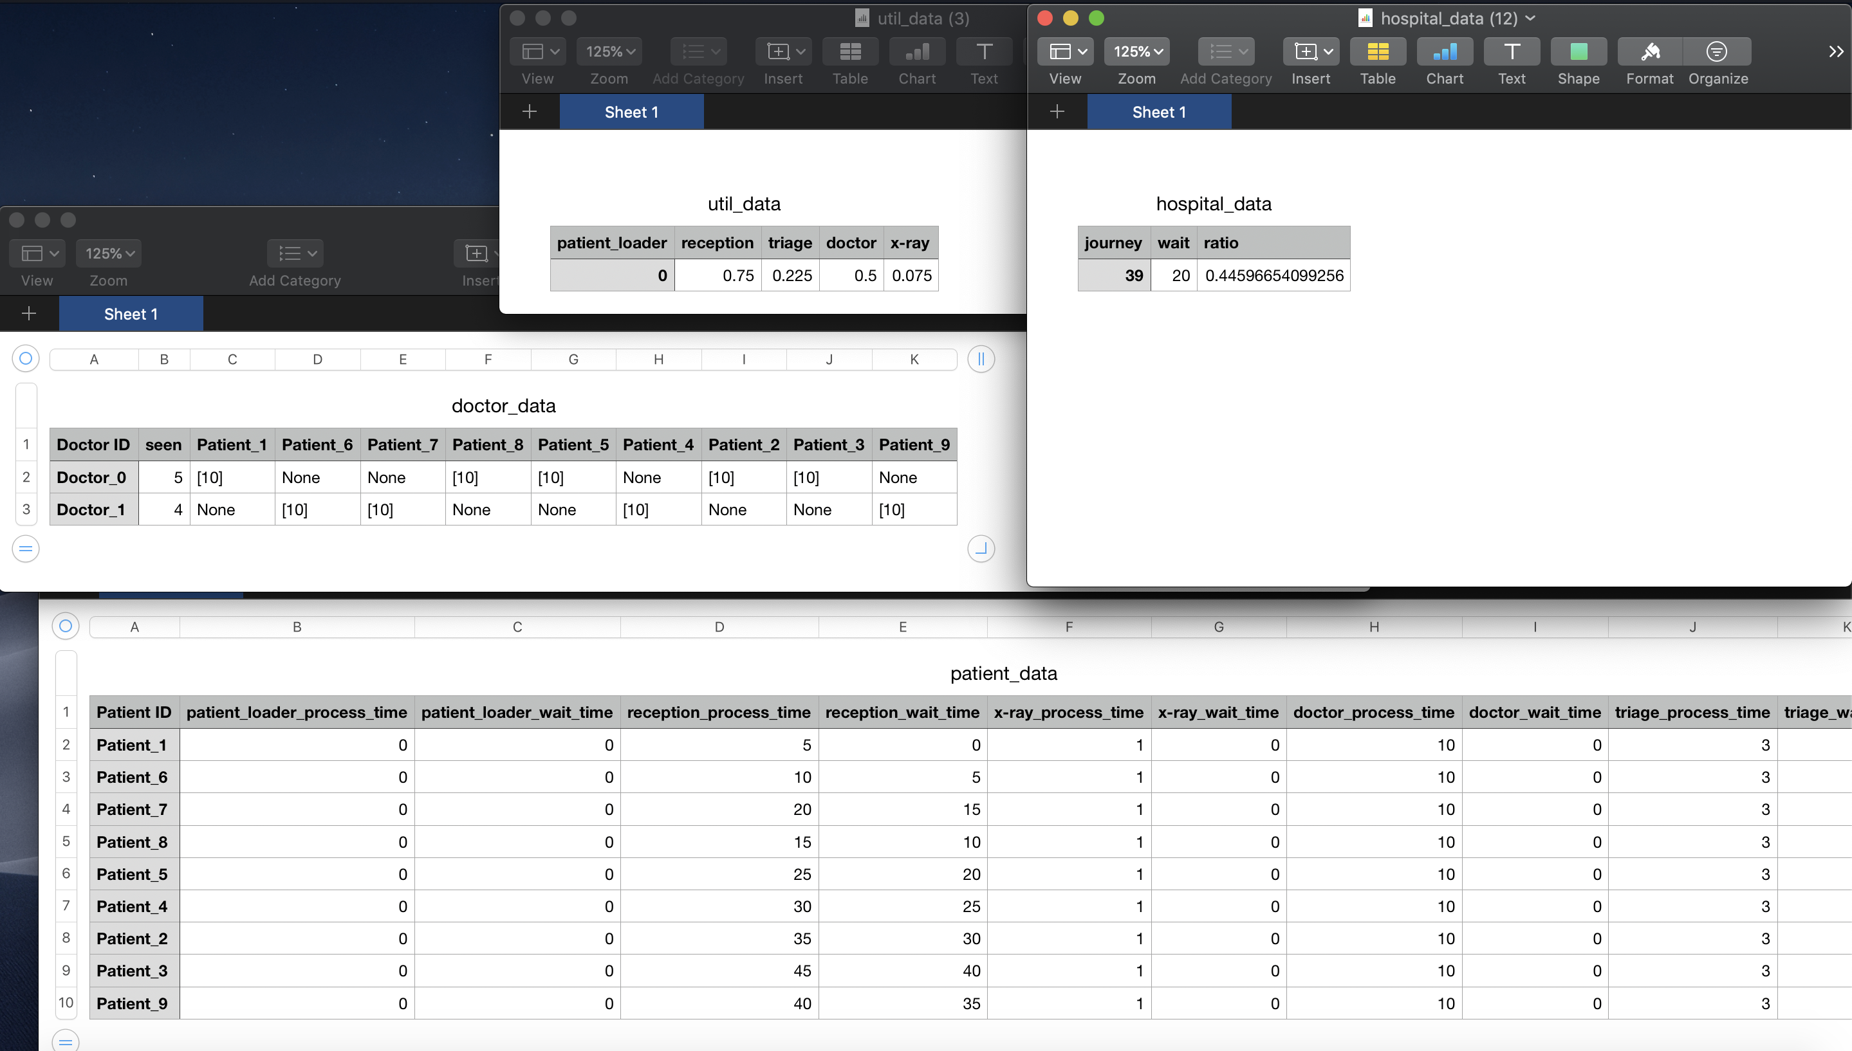Screen dimensions: 1852x1051
Task: Click the Text icon in hospital_data toolbar
Action: 1511,52
